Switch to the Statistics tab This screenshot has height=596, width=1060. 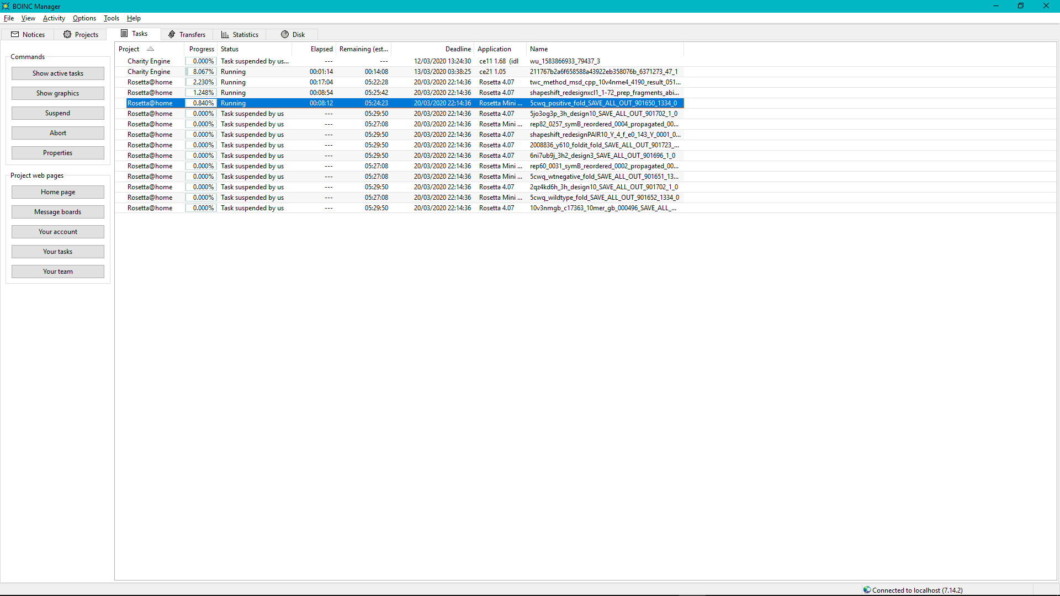(240, 34)
